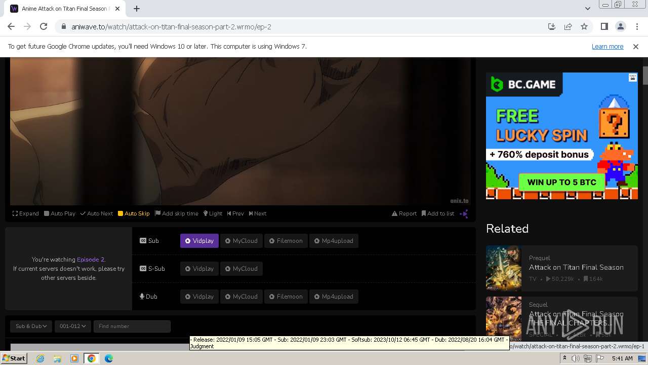The image size is (648, 365).
Task: Launch Microsoft Edge from taskbar
Action: point(109,358)
